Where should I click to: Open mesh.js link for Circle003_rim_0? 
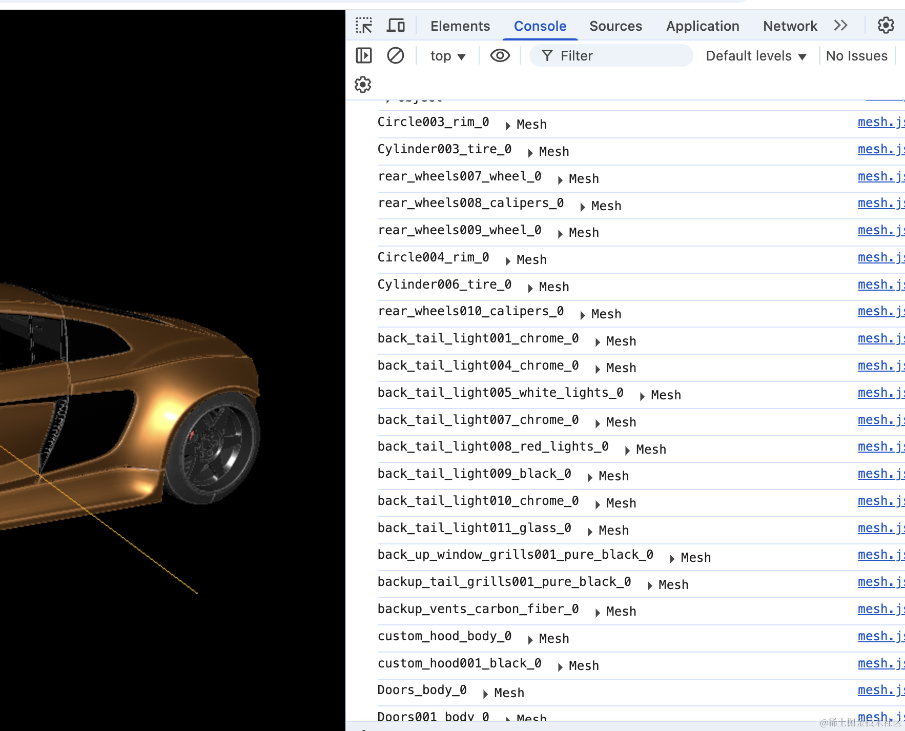click(881, 123)
